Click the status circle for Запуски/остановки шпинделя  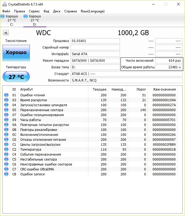pos(6,105)
